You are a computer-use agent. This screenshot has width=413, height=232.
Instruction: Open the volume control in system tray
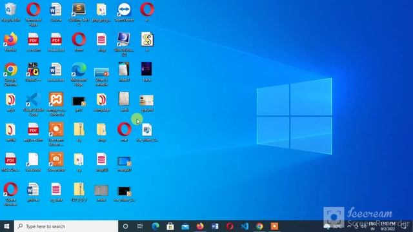click(364, 226)
